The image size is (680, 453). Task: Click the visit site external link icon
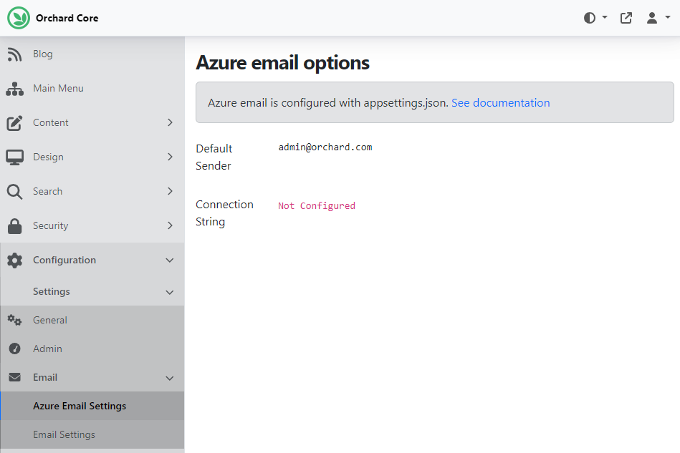coord(626,18)
